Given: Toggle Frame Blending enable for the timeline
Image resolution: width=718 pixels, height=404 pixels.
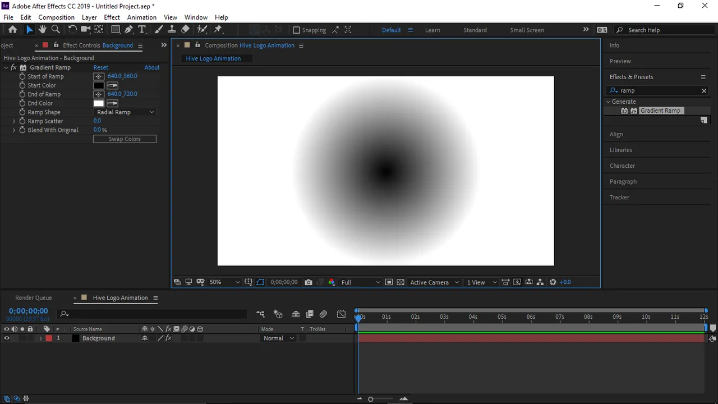Looking at the screenshot, I should coord(309,314).
